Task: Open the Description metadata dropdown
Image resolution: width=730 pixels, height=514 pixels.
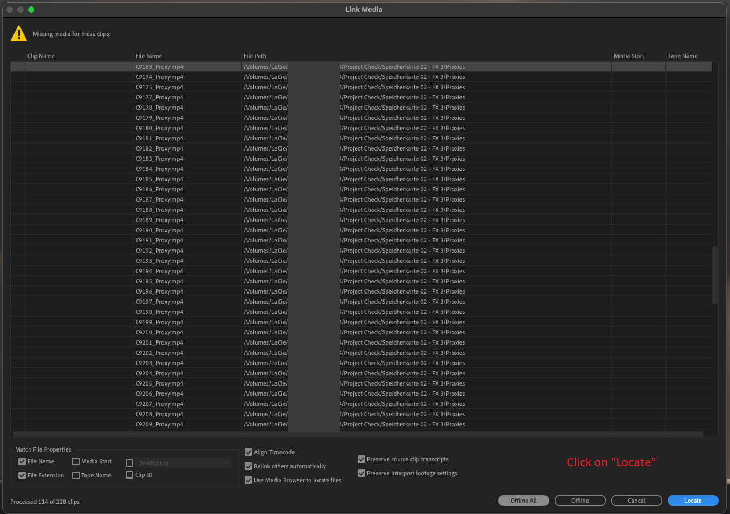Action: tap(183, 463)
